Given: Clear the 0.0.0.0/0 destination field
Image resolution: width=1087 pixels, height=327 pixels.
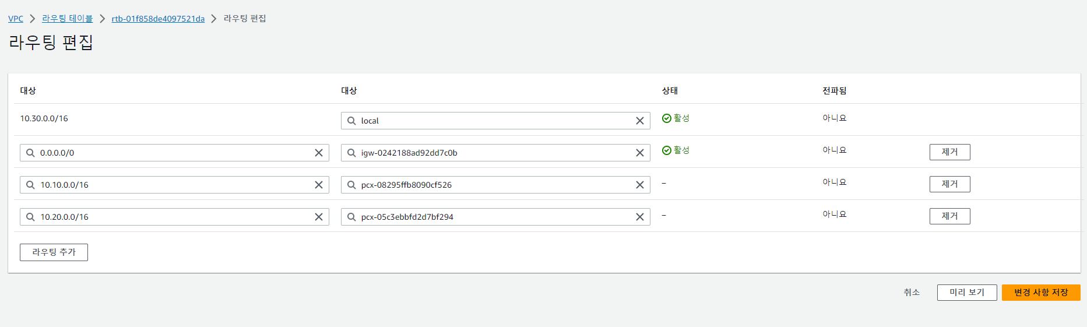Looking at the screenshot, I should (x=319, y=153).
